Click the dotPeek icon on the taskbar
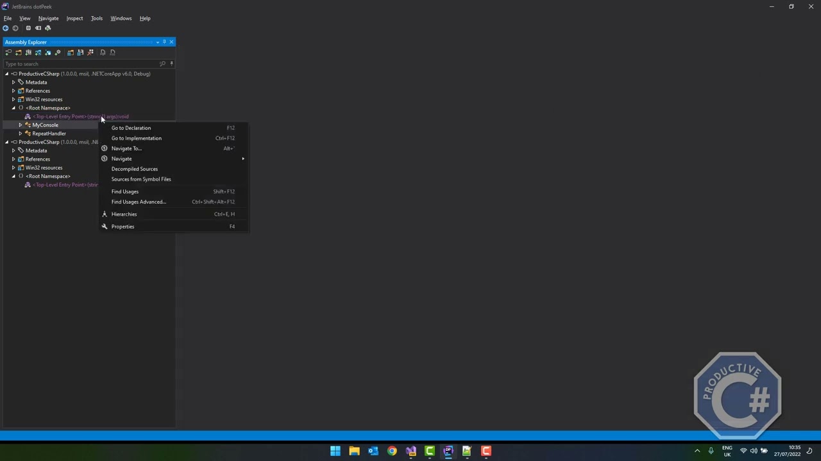821x461 pixels. coord(448,451)
